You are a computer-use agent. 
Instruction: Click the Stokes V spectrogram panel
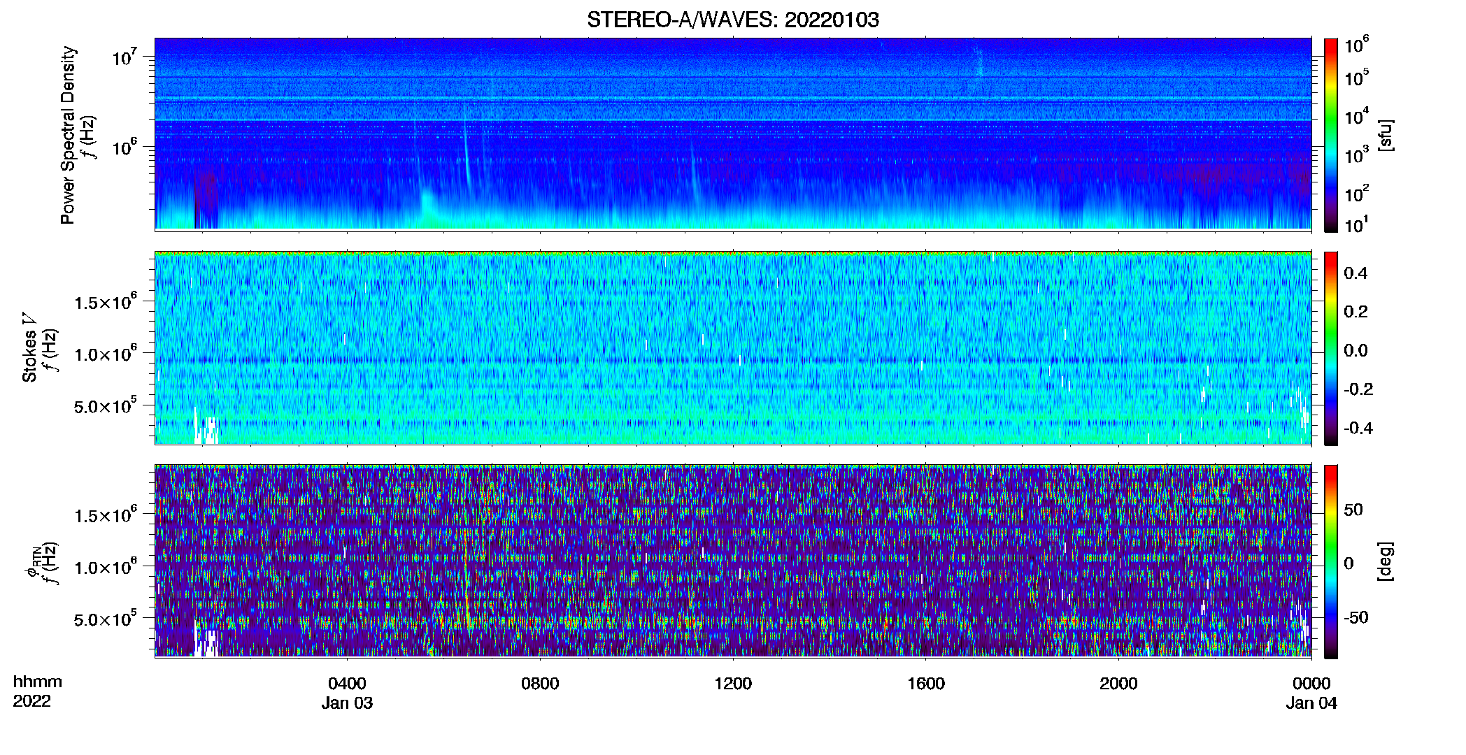click(733, 347)
